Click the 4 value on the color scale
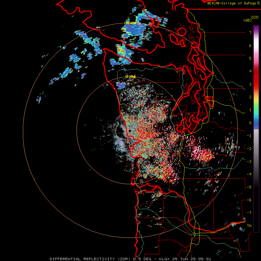This screenshot has height=261, width=261. pyautogui.click(x=250, y=71)
